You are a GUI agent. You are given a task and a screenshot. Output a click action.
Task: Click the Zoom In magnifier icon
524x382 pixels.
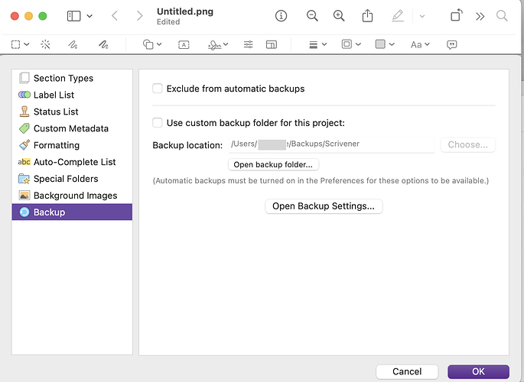click(x=339, y=16)
